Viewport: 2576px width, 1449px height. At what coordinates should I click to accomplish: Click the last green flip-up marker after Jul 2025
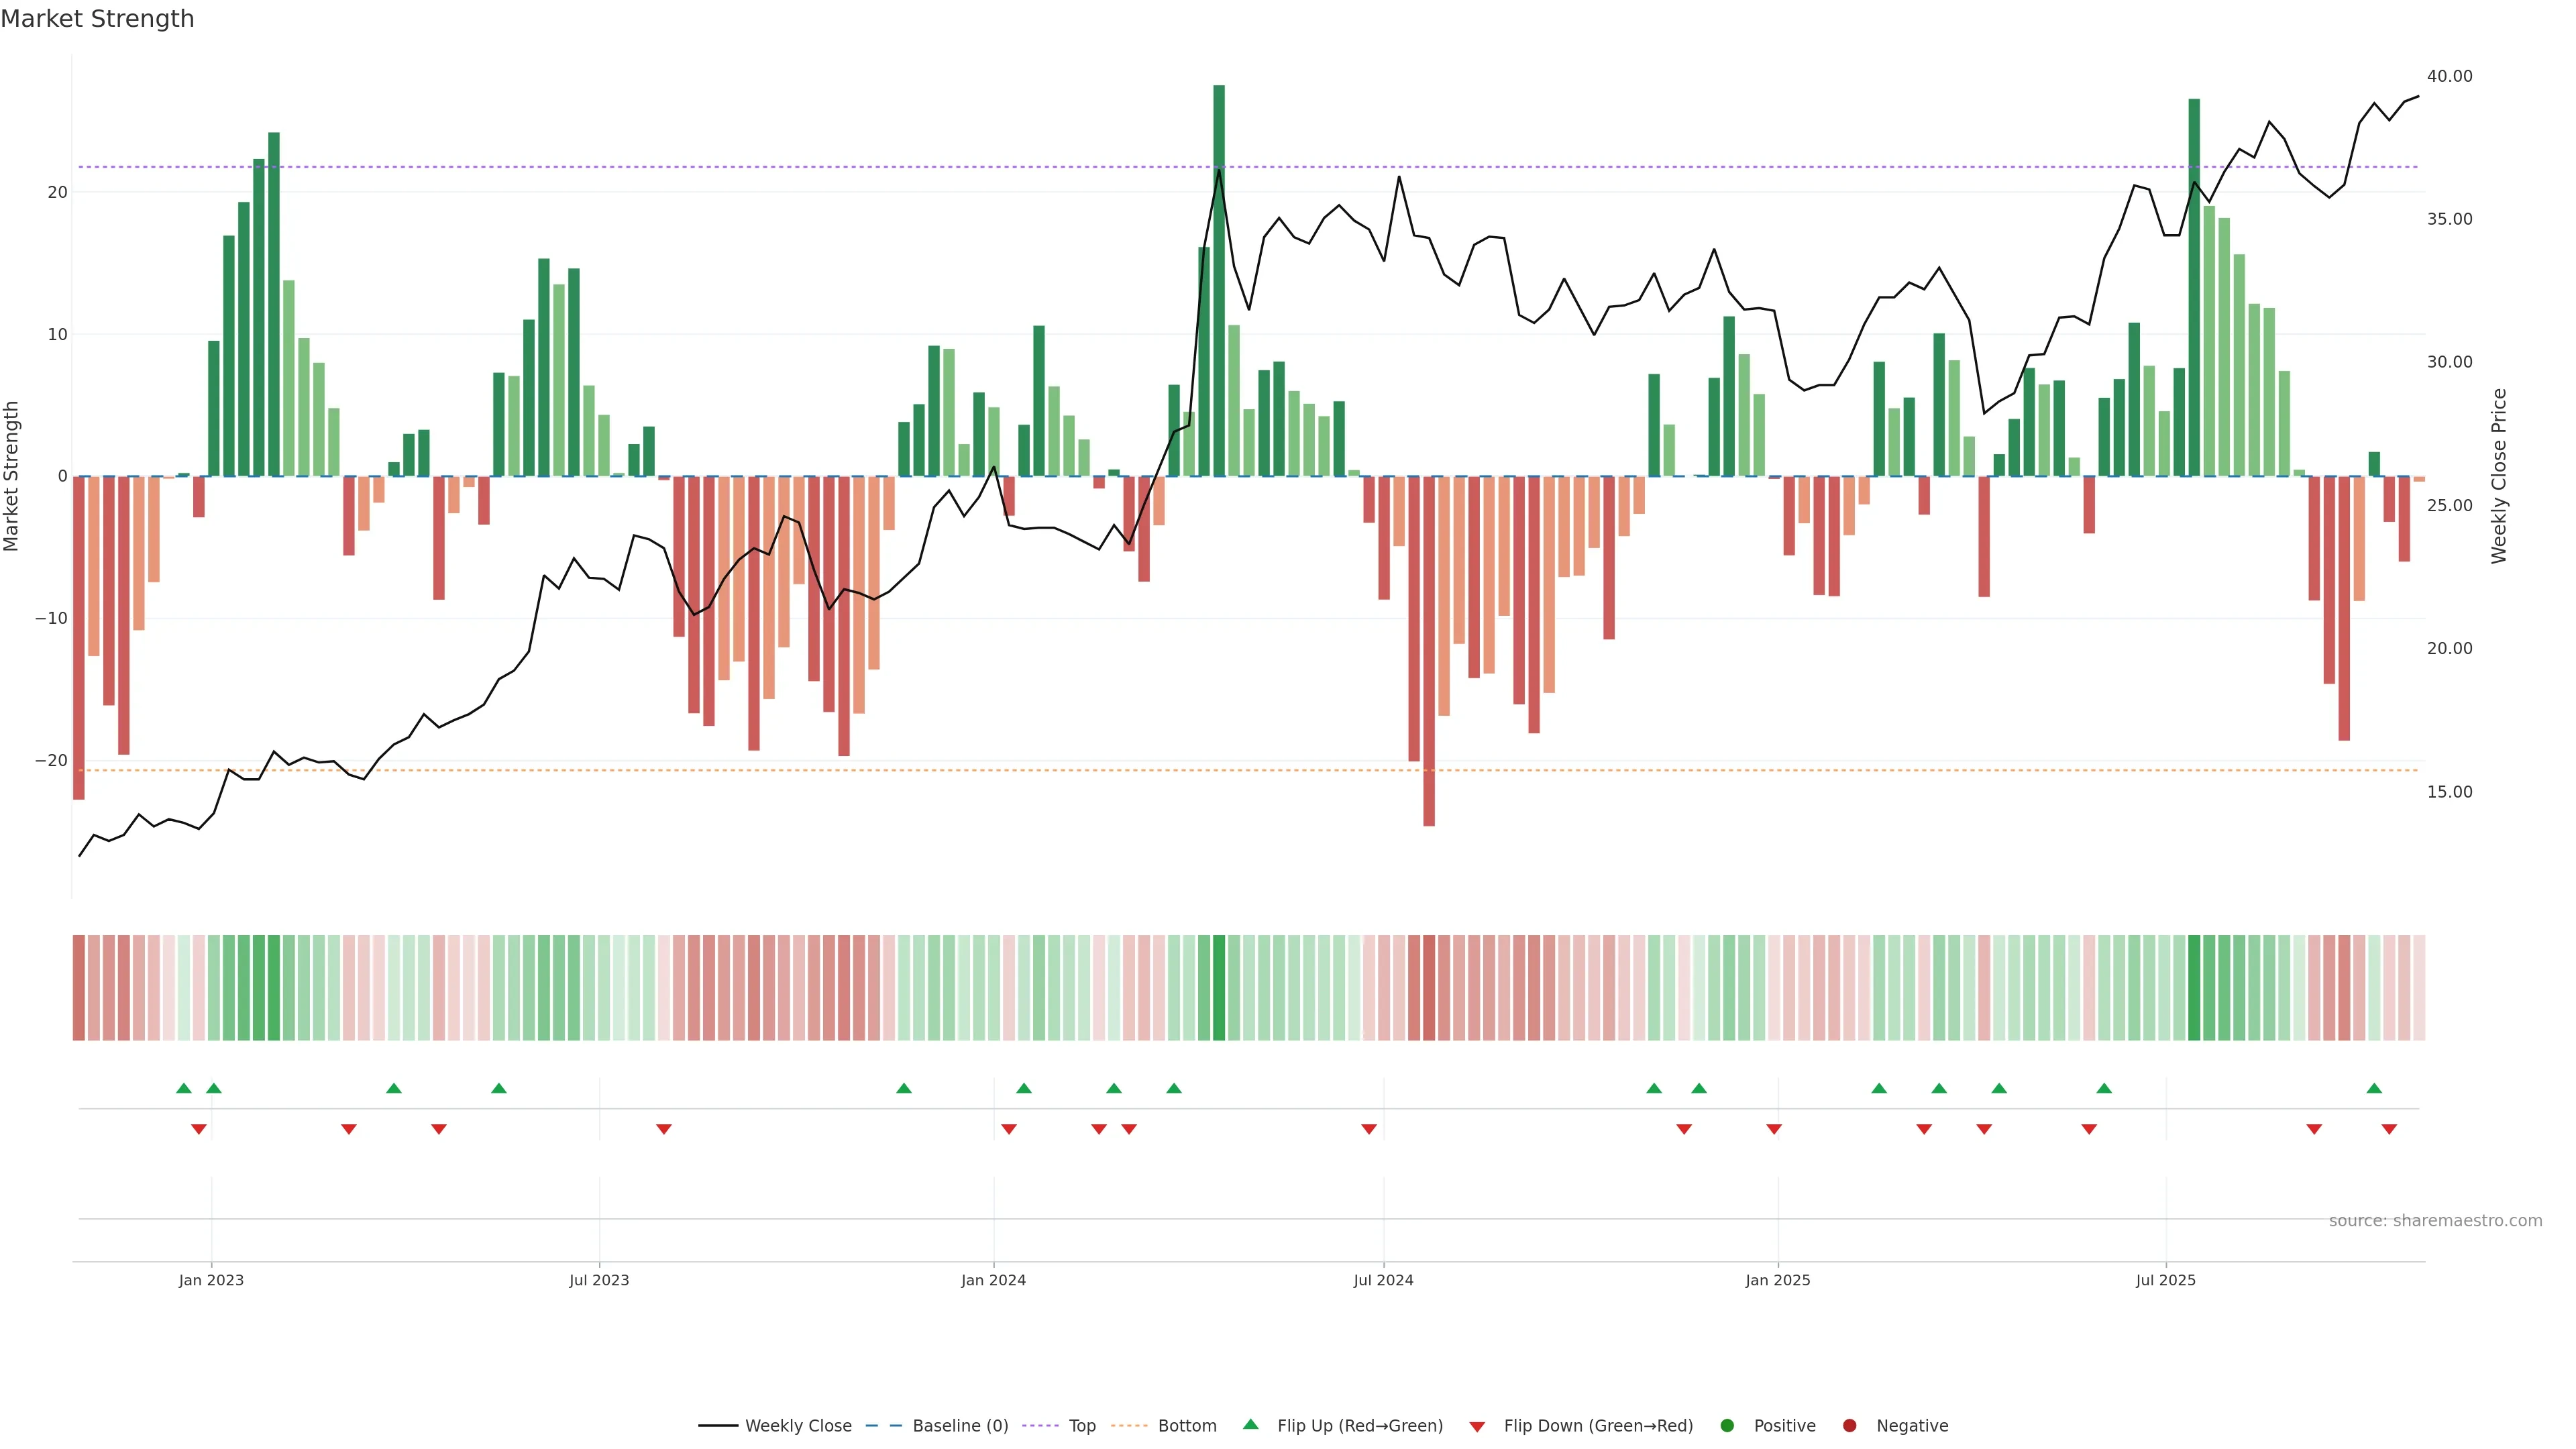2374,1088
